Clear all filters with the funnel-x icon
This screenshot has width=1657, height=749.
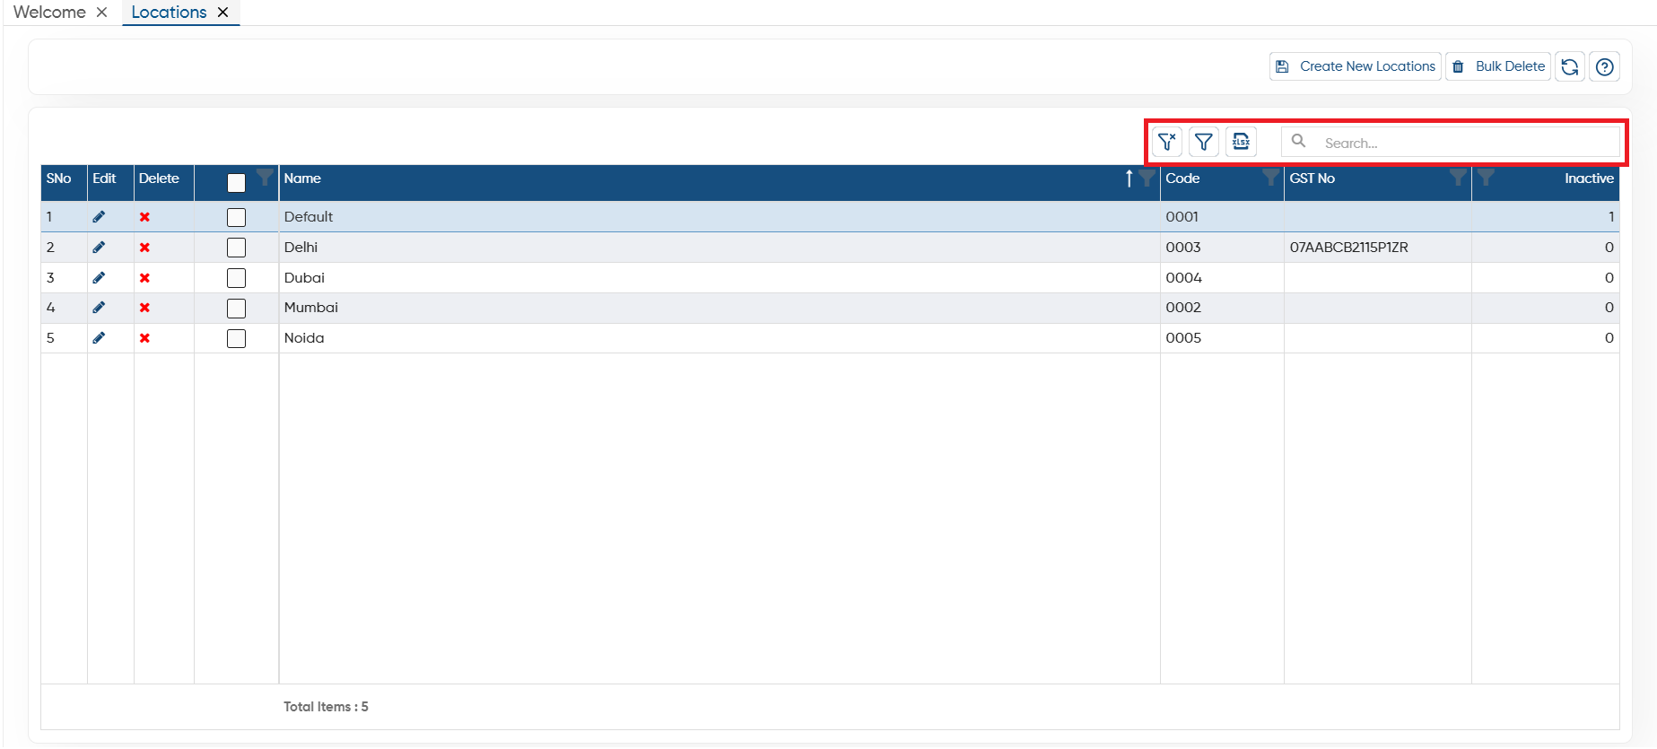click(x=1166, y=142)
